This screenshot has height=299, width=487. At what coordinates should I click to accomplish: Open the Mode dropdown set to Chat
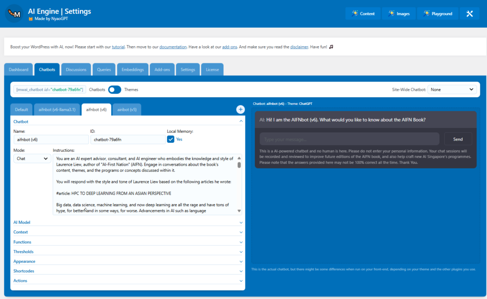(32, 159)
